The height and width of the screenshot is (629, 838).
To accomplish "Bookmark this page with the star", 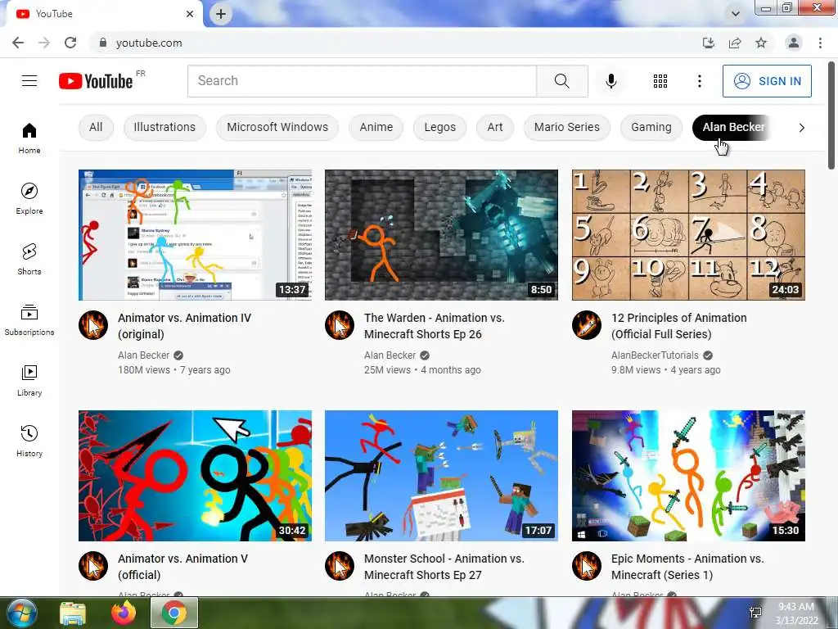I will coord(761,43).
